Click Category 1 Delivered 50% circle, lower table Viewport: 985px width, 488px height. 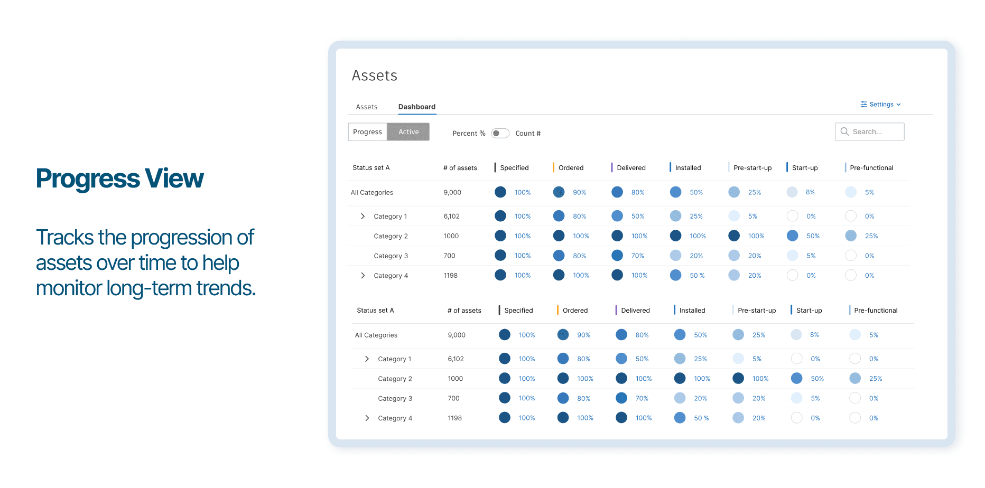[621, 359]
